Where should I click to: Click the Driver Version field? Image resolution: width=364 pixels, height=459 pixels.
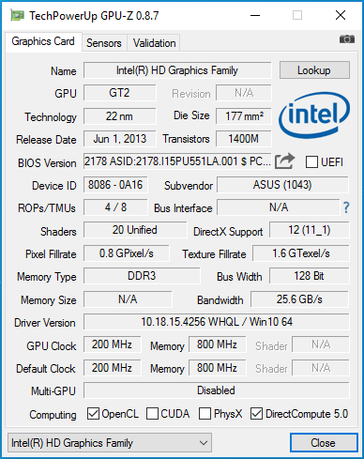click(x=217, y=322)
